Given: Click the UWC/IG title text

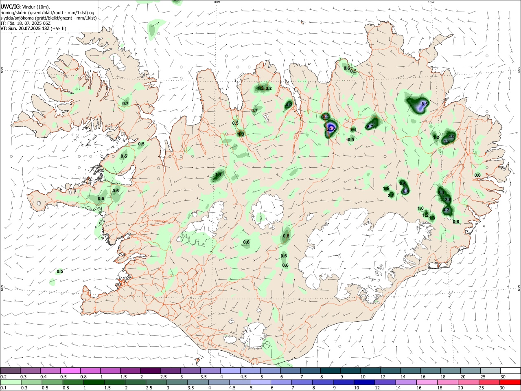Looking at the screenshot, I should coord(10,7).
